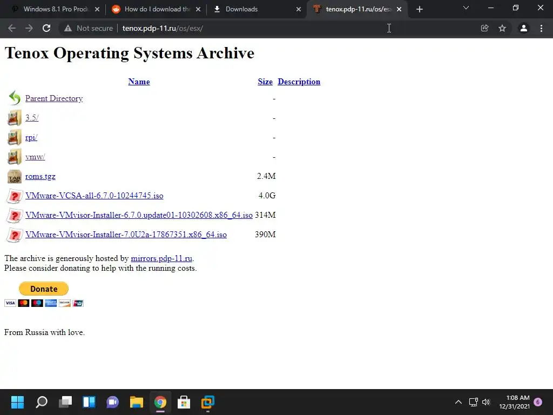Go back to the previous page
The width and height of the screenshot is (553, 415).
pos(12,28)
